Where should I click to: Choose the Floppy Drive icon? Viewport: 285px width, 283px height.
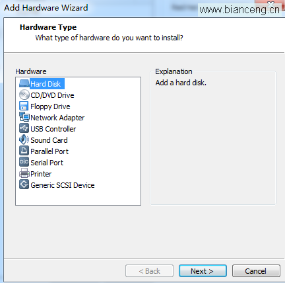(x=24, y=106)
